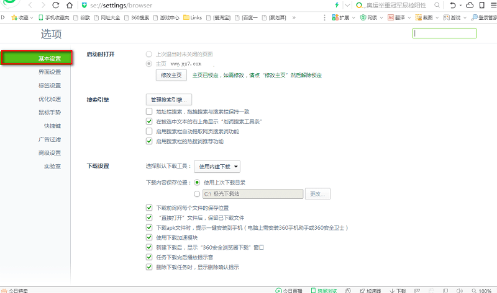Select the custom download path radio button
The height and width of the screenshot is (293, 497).
[x=197, y=194]
